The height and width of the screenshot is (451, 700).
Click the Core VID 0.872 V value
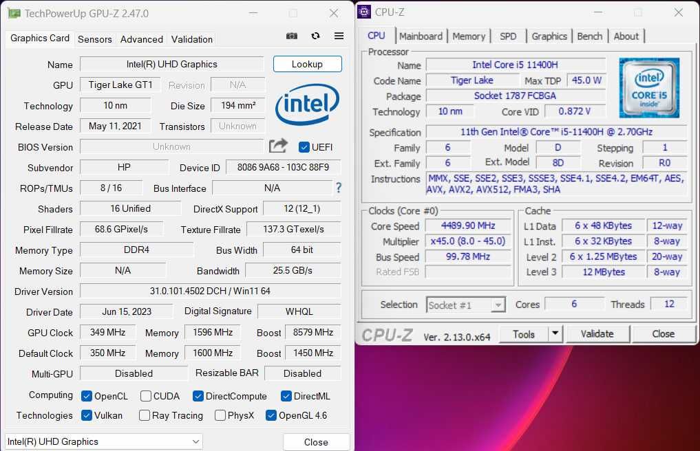coord(575,111)
